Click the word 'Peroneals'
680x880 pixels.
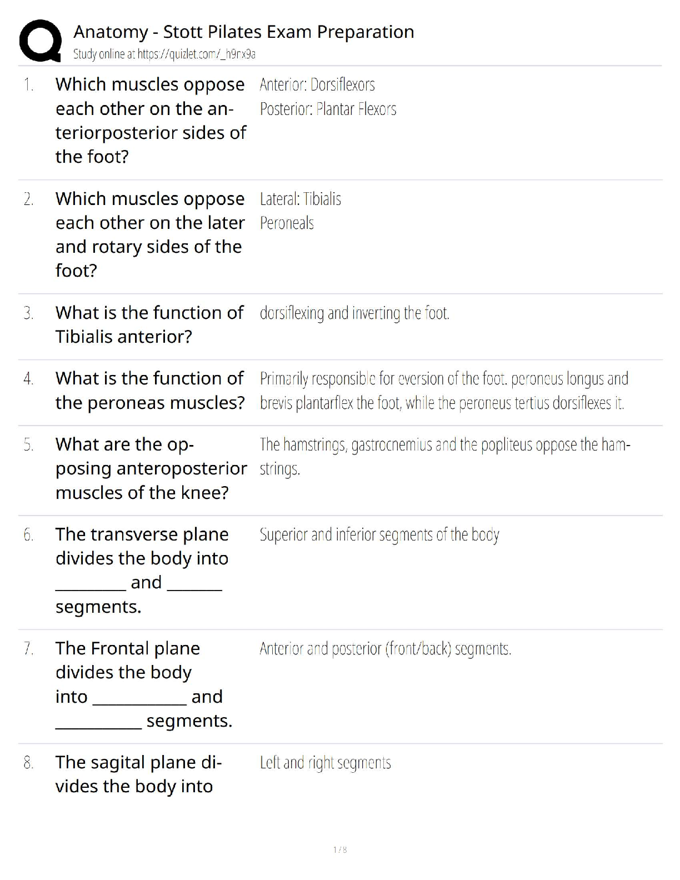coord(287,223)
